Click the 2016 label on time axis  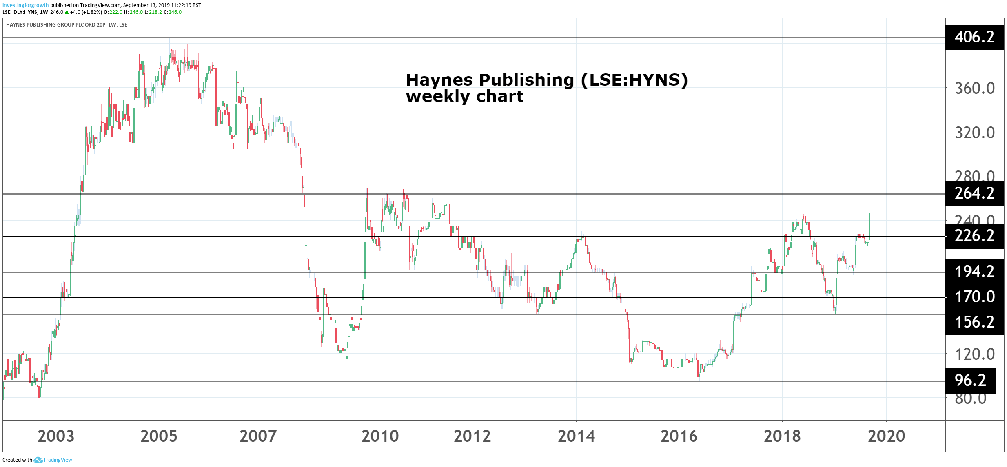[679, 436]
